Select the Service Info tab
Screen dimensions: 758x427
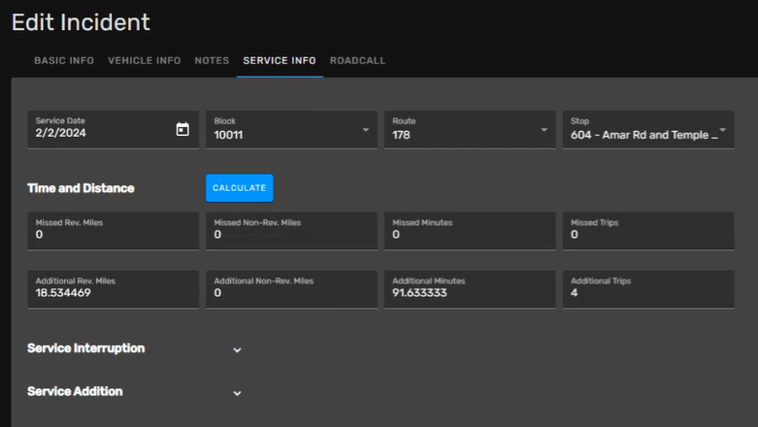[x=279, y=60]
